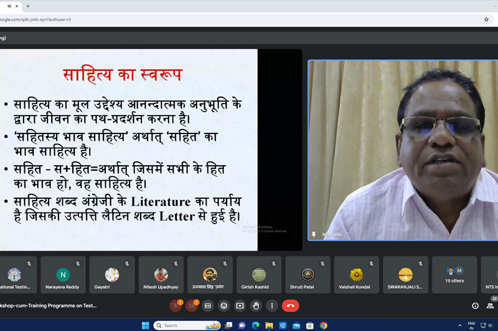Toggle the disabled camera button
This screenshot has height=331, width=498.
pos(192,306)
